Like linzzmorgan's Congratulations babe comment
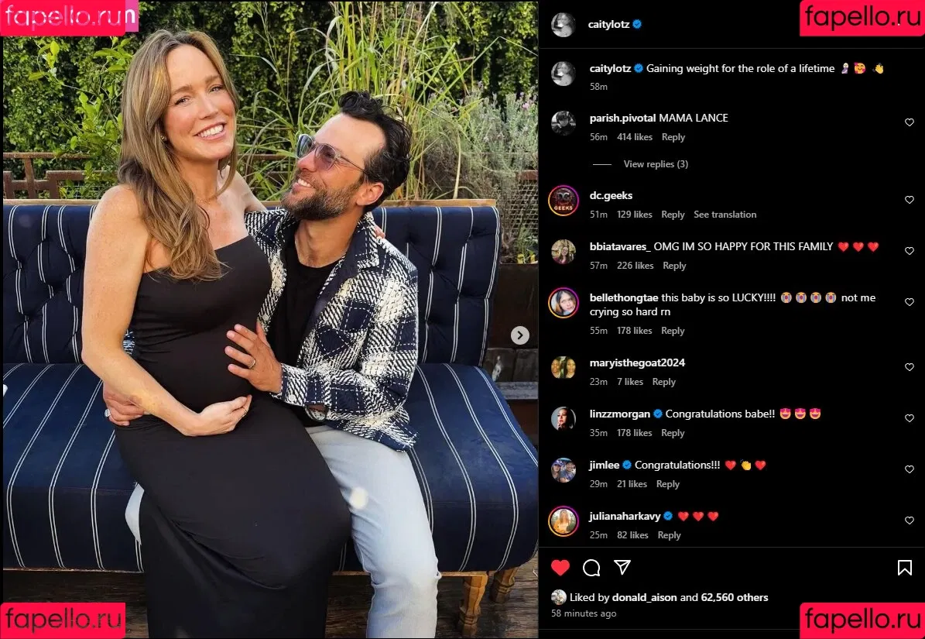The image size is (925, 639). 909,417
